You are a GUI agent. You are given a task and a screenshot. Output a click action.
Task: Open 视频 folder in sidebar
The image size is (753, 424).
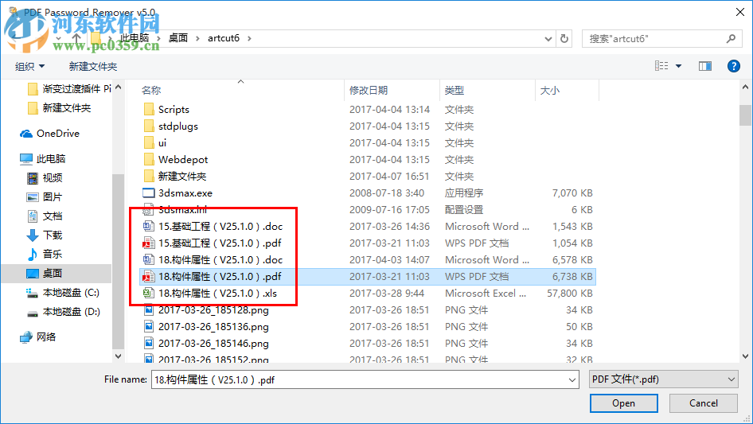pos(45,177)
